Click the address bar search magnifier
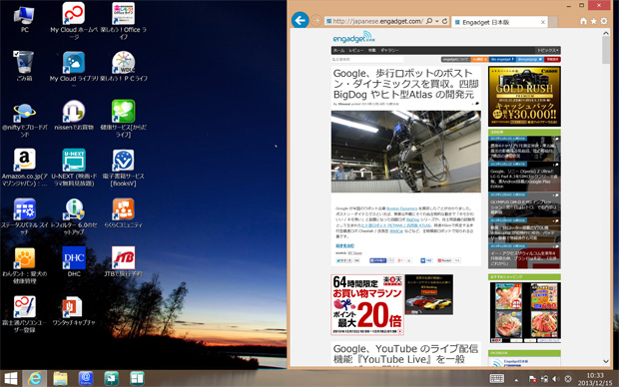This screenshot has height=387, width=619. tap(429, 21)
